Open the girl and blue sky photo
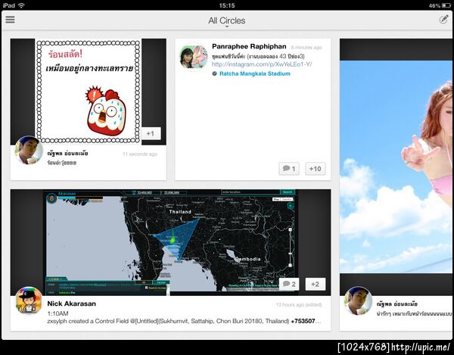This screenshot has height=355, width=454. click(x=396, y=167)
